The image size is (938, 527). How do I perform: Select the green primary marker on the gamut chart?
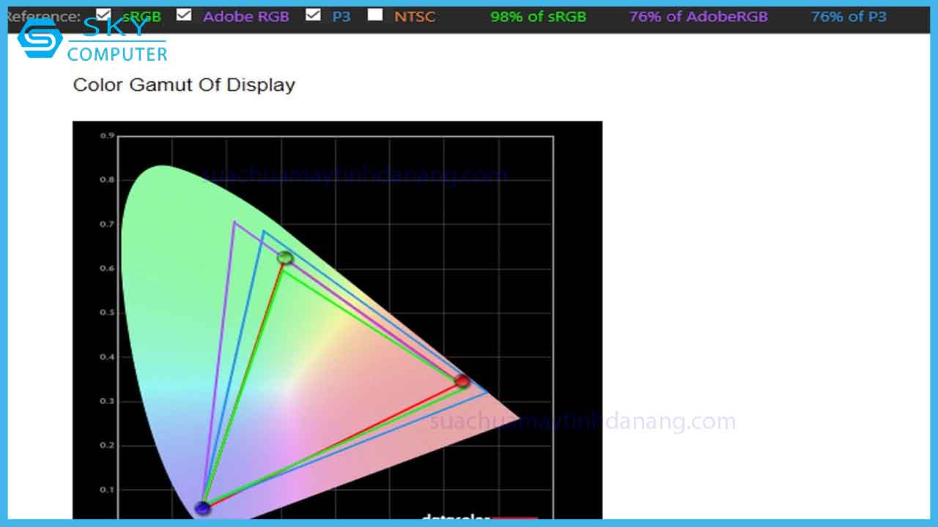(285, 258)
